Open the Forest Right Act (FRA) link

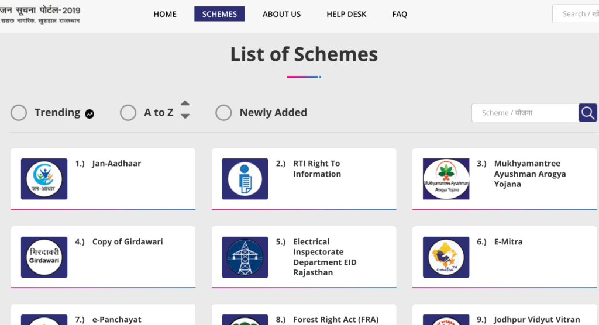336,320
